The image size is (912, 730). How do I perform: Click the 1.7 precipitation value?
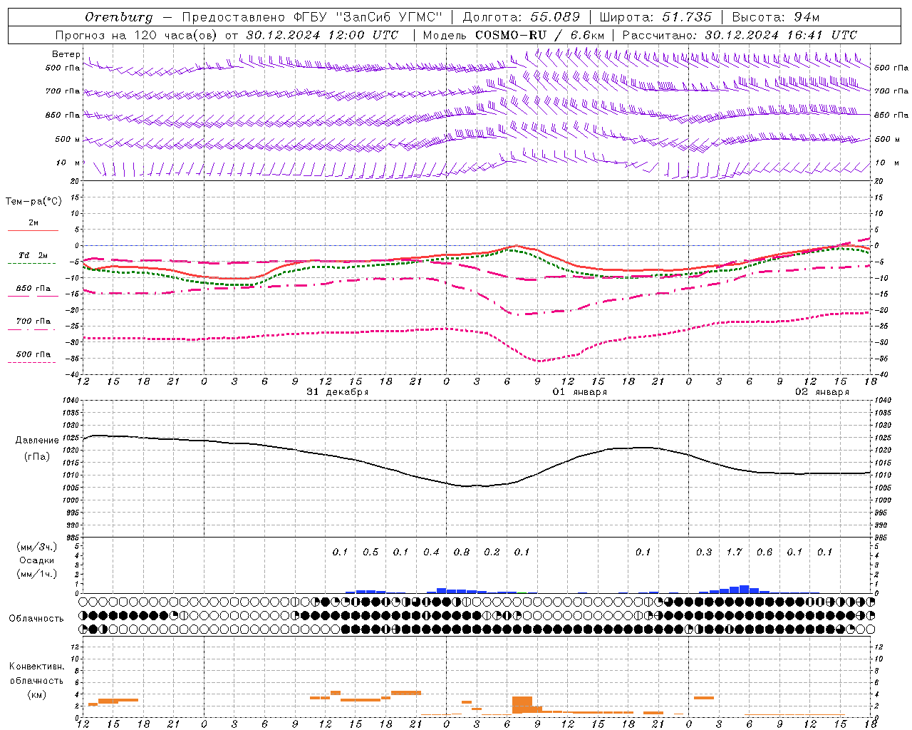734,552
